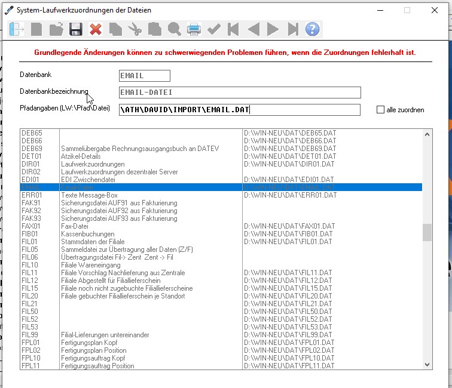
Task: Select FPL02 Fertigungsplan Position row
Action: (x=221, y=350)
